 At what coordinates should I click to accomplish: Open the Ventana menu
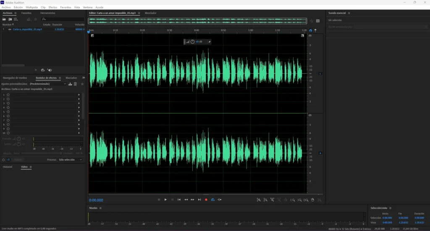(x=87, y=8)
